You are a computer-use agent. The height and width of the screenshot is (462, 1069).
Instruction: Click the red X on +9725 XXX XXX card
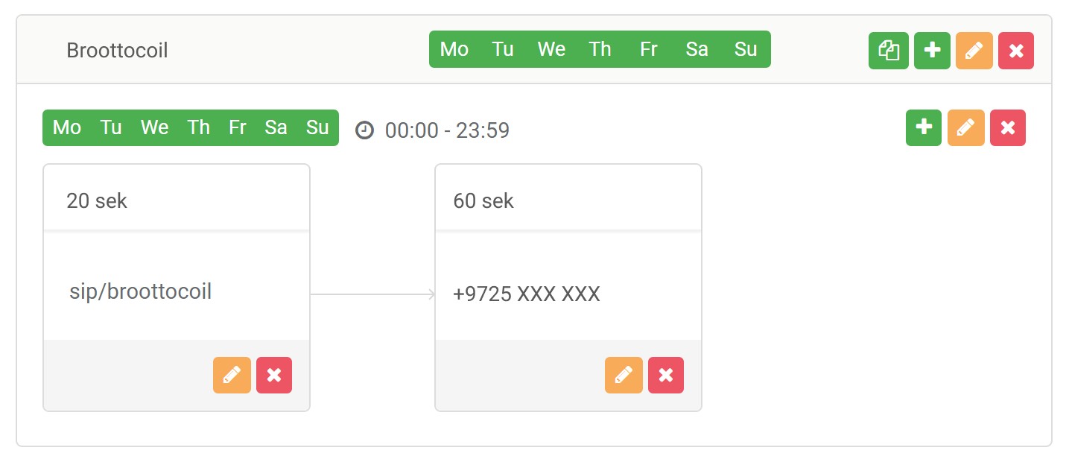(666, 375)
